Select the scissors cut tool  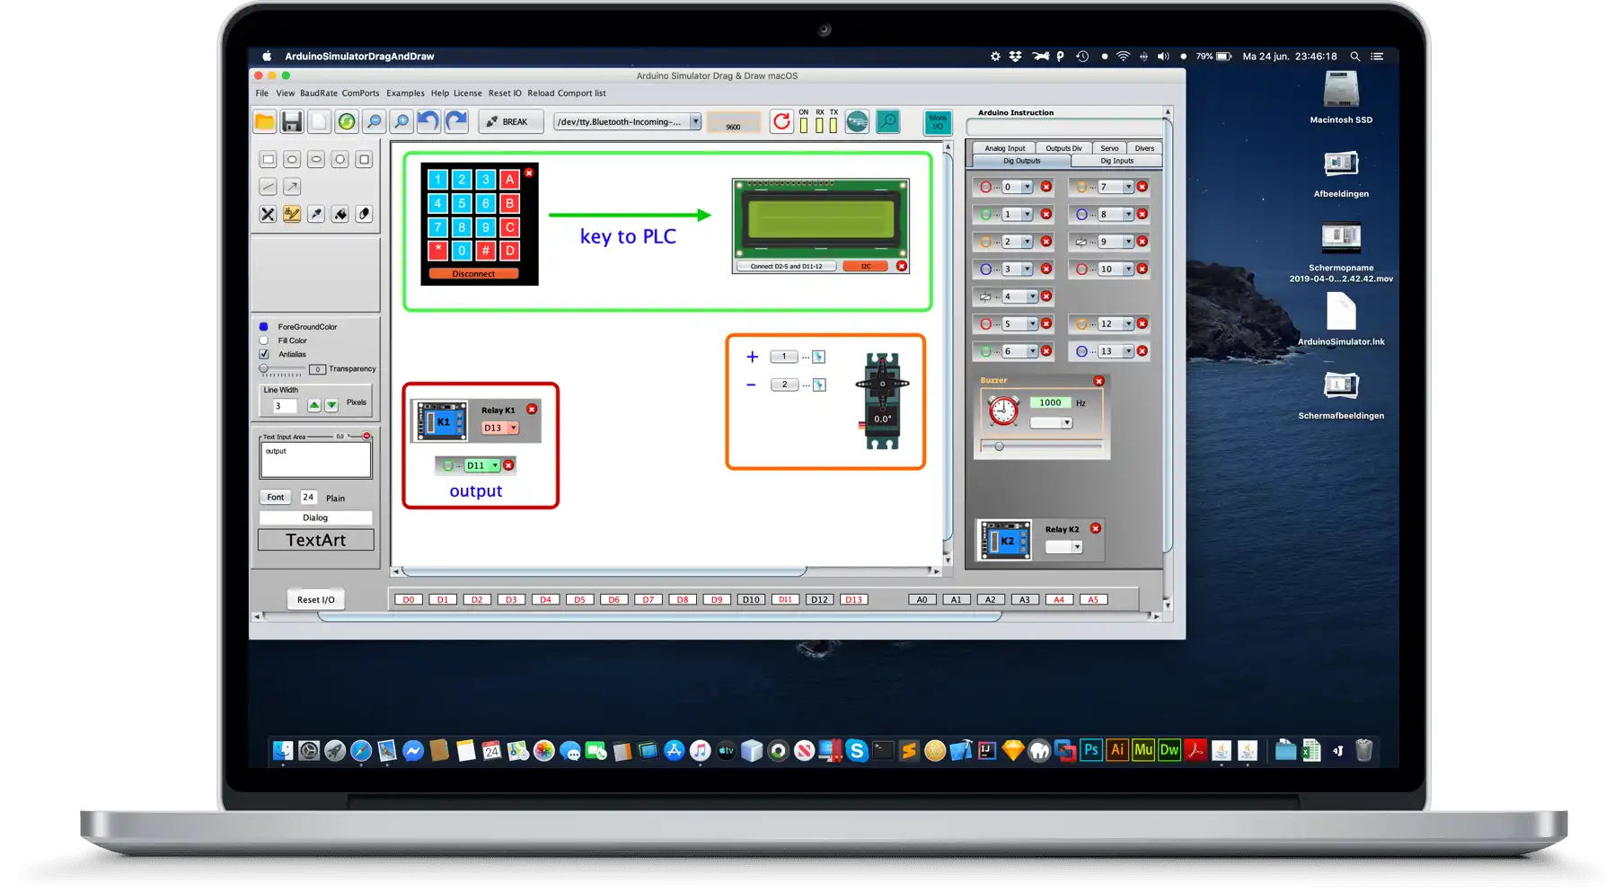268,214
